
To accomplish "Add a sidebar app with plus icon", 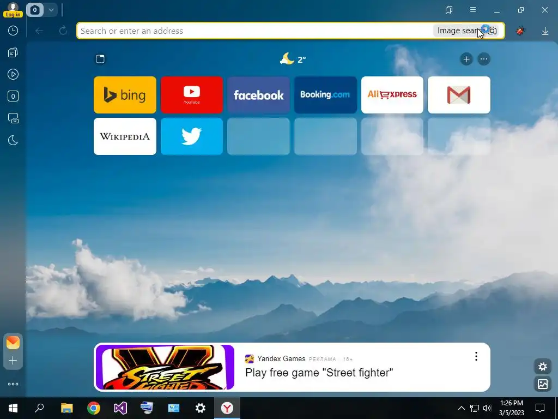I will tap(13, 361).
